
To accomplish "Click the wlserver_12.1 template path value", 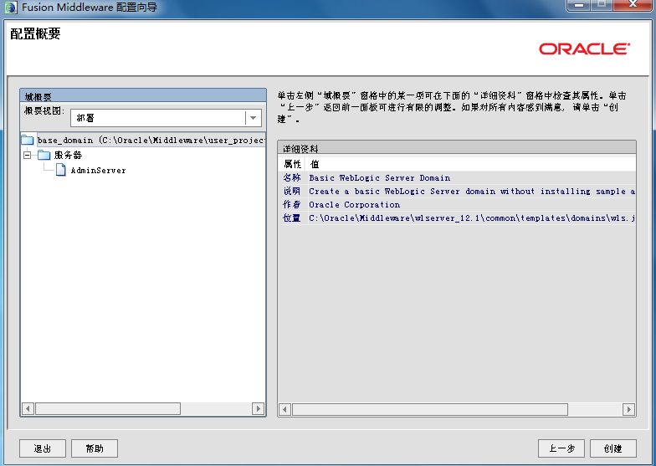I will (472, 218).
